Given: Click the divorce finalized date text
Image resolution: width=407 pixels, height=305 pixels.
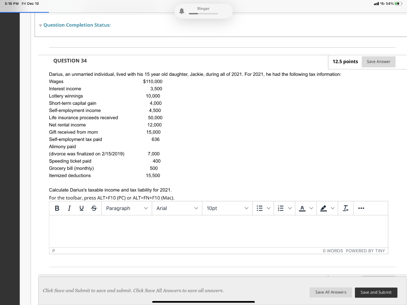Looking at the screenshot, I should (x=87, y=154).
